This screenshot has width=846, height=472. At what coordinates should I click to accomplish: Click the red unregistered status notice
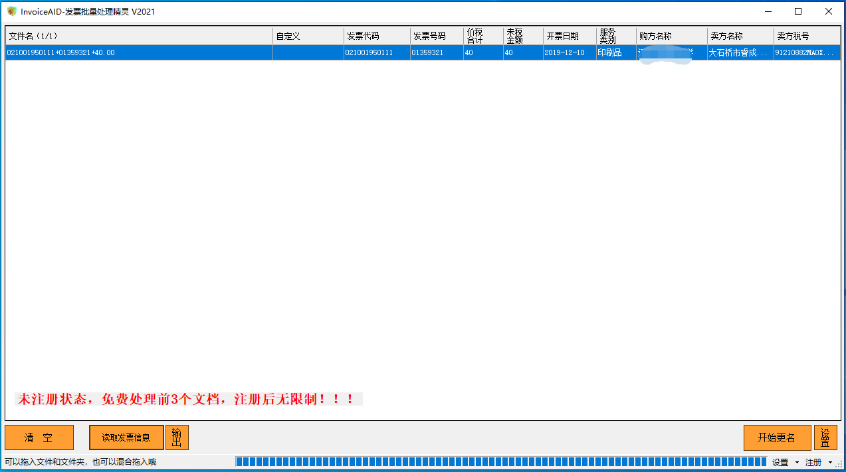point(189,400)
